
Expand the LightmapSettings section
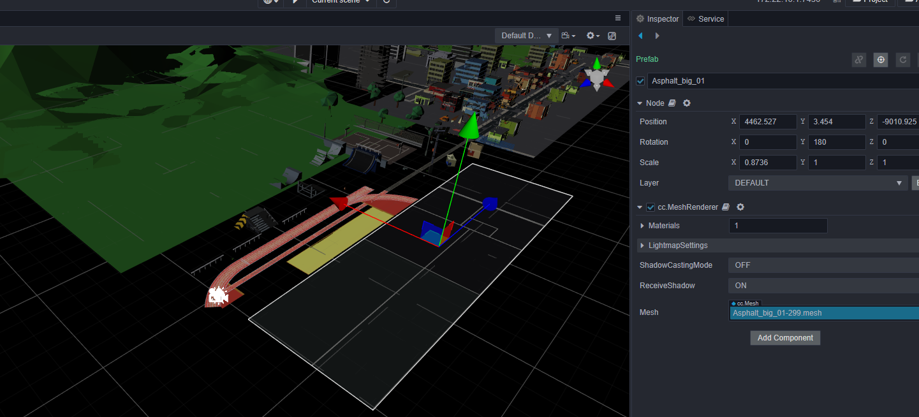click(x=642, y=245)
